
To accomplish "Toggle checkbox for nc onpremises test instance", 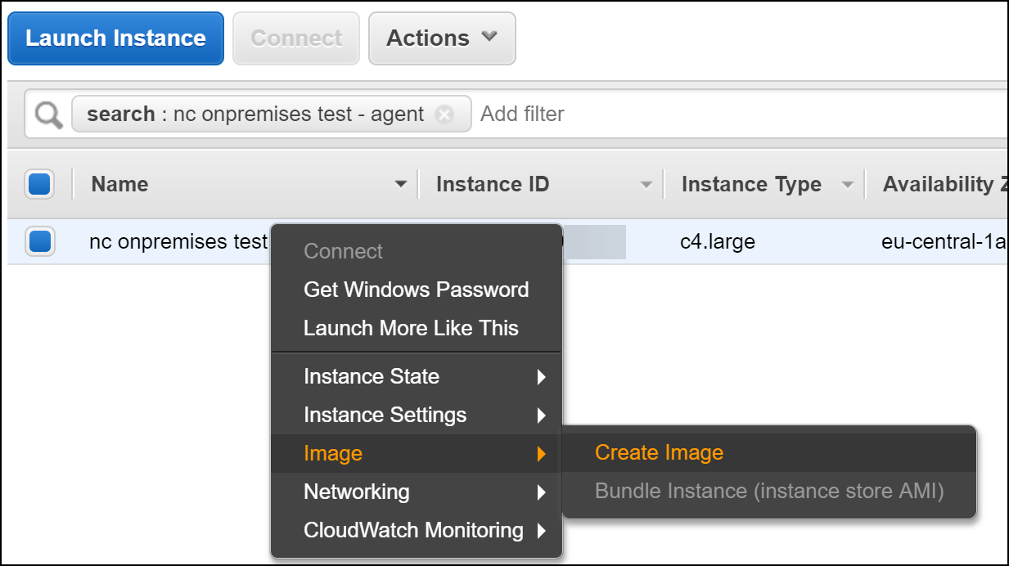I will pos(40,241).
